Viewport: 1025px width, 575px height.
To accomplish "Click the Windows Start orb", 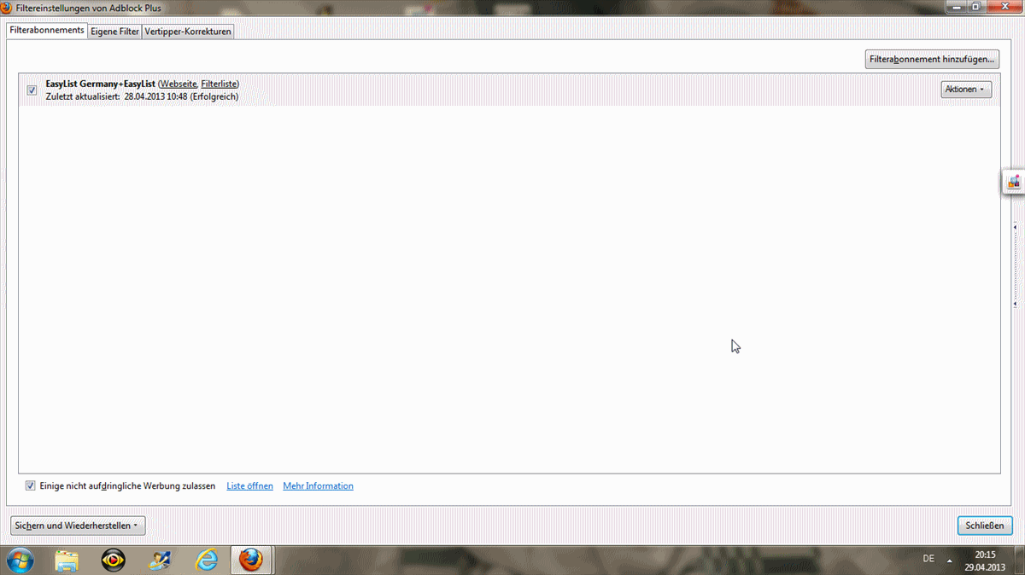I will (20, 560).
